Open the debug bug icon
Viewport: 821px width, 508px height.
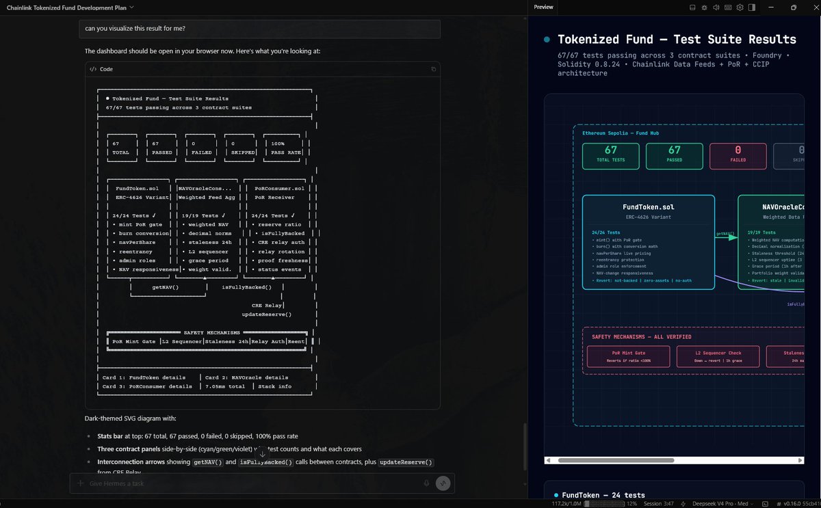click(705, 7)
